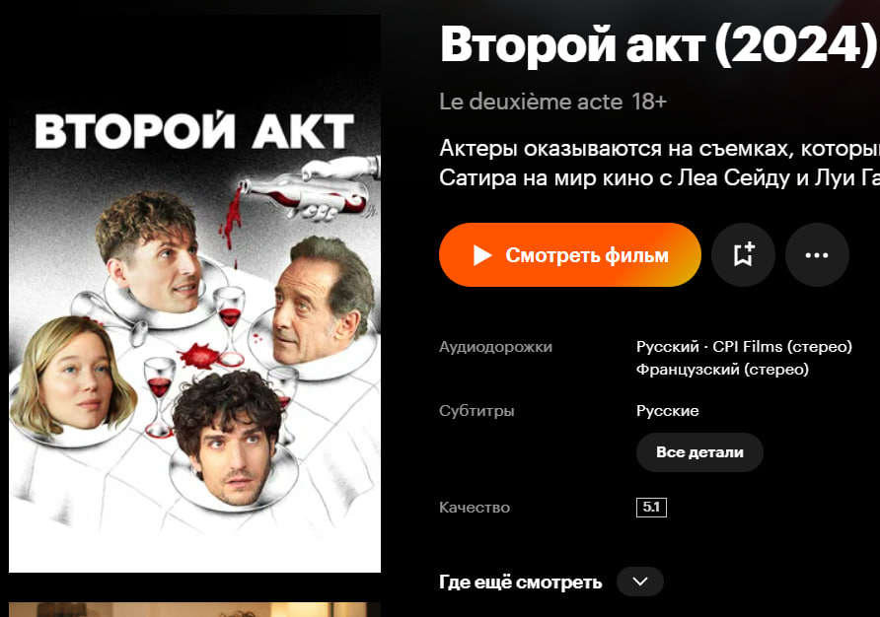Add film to watchlist via bookmark icon
The image size is (880, 617).
743,255
